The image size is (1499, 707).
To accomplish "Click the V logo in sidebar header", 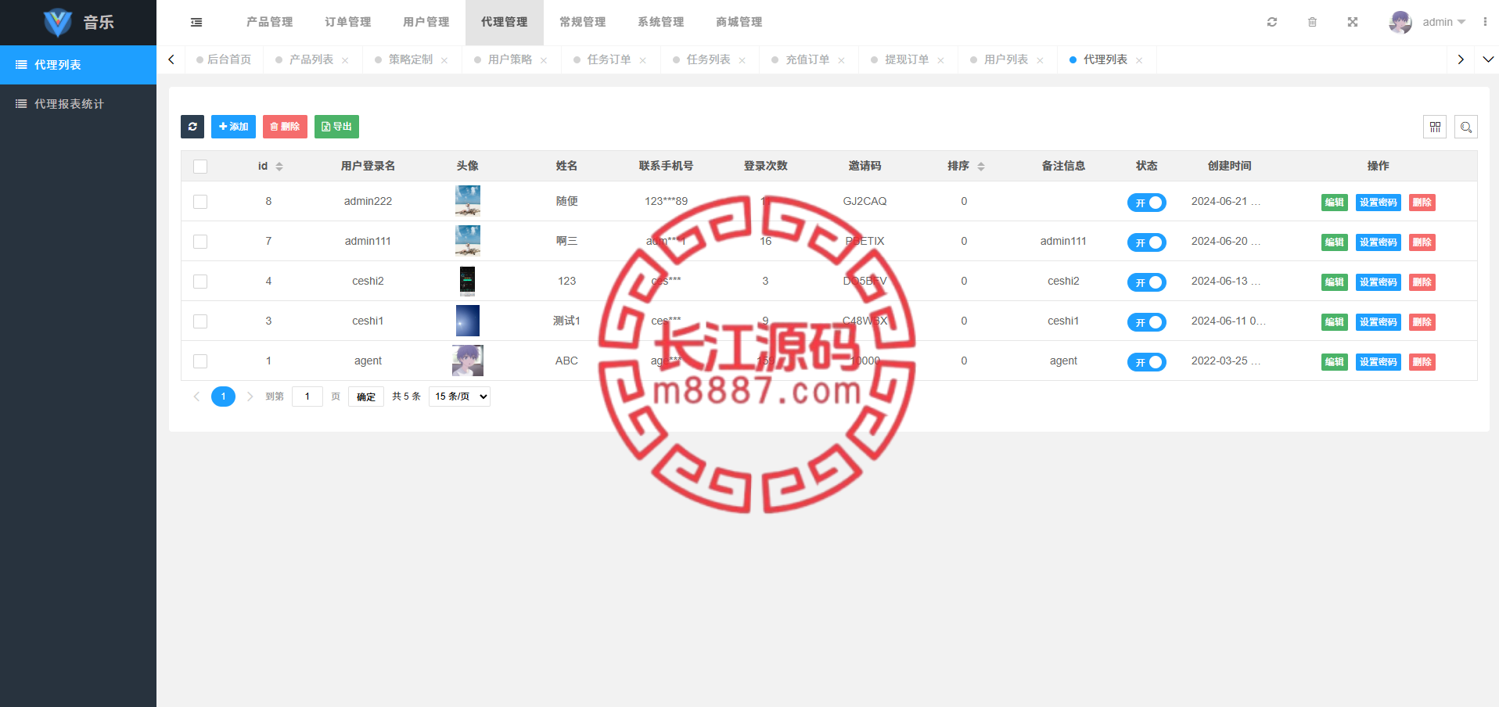I will 57,23.
